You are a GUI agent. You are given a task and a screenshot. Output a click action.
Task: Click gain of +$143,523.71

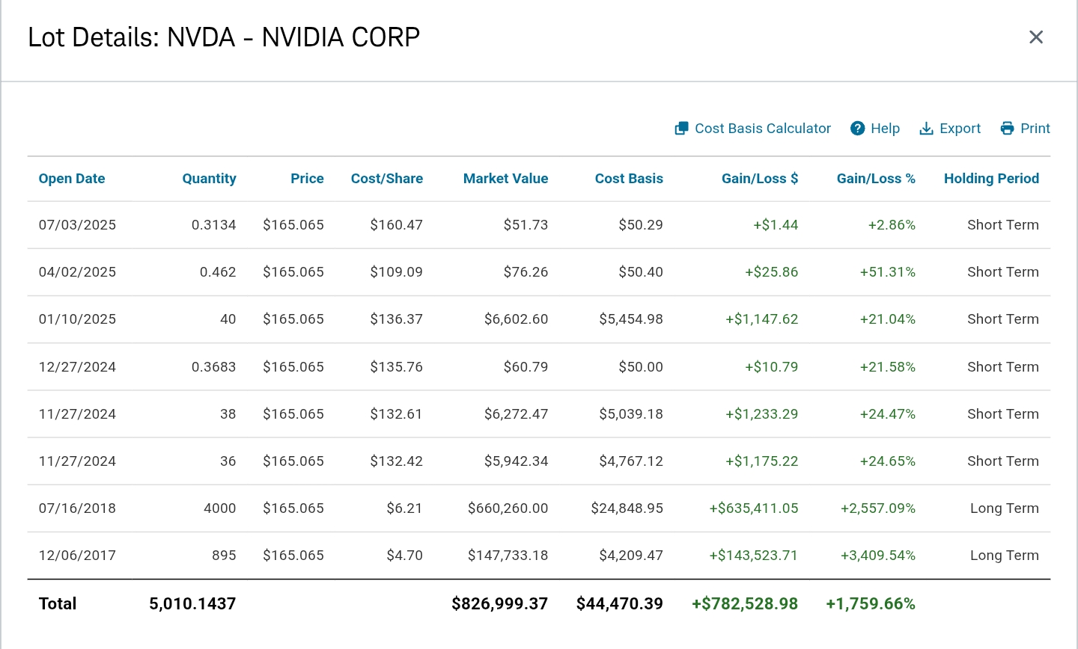(754, 556)
